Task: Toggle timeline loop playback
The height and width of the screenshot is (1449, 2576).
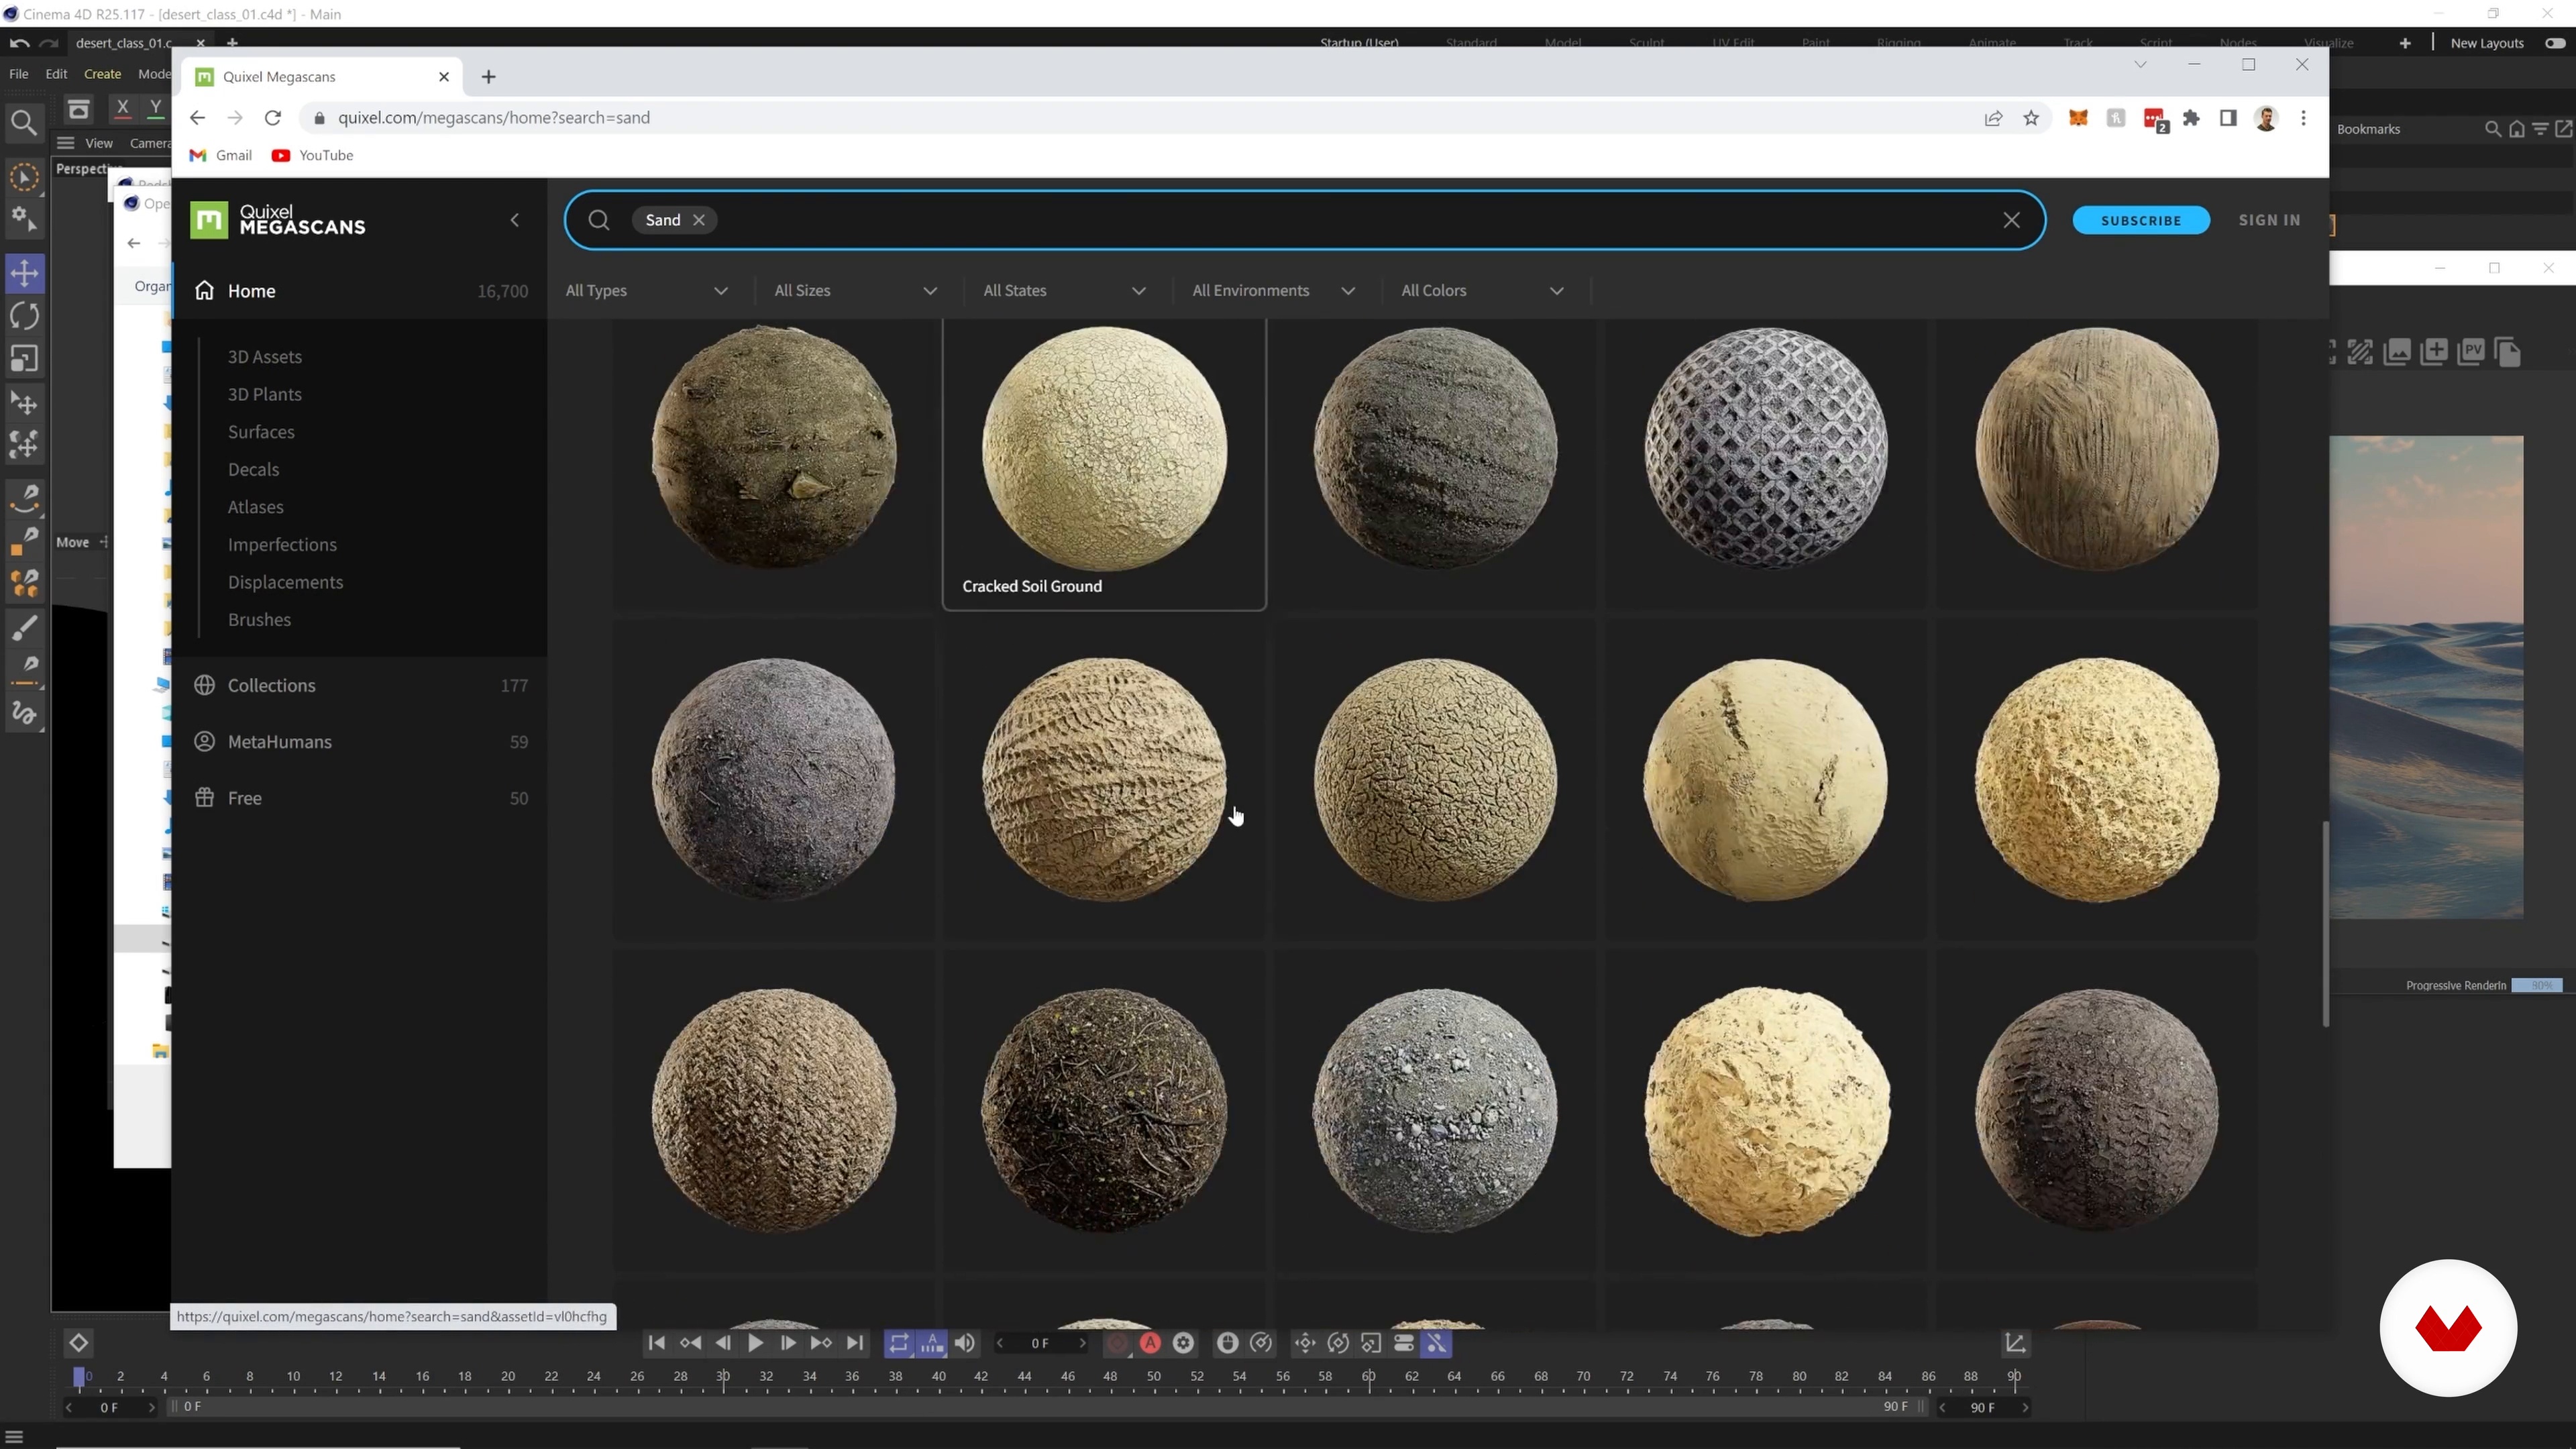Action: [x=899, y=1343]
